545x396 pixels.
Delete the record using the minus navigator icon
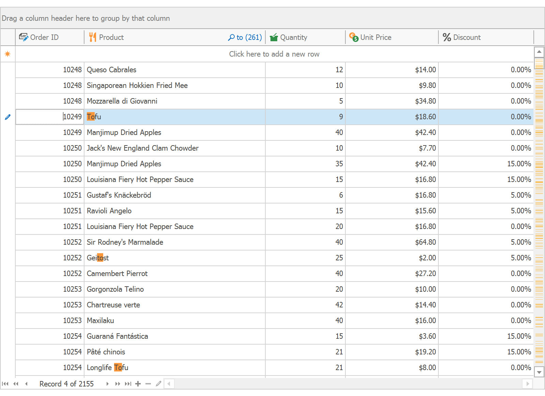tap(148, 384)
